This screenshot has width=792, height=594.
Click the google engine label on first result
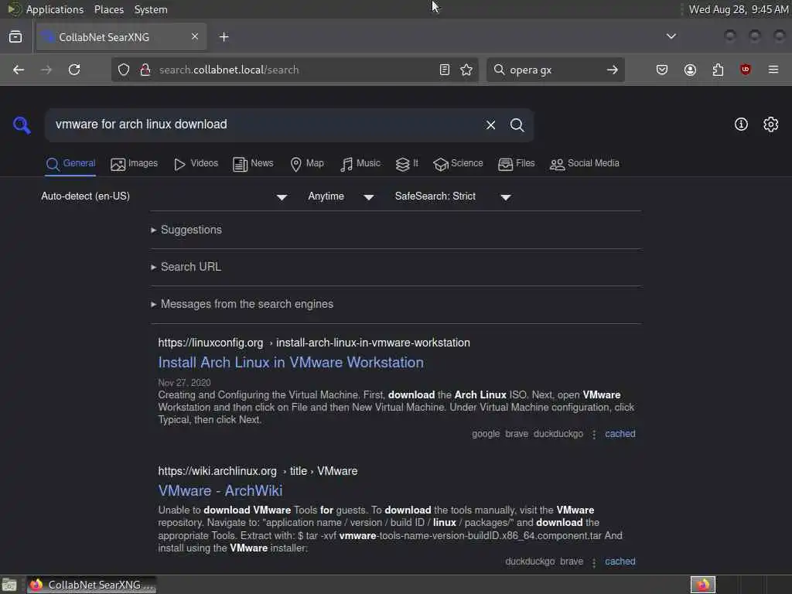(x=486, y=434)
